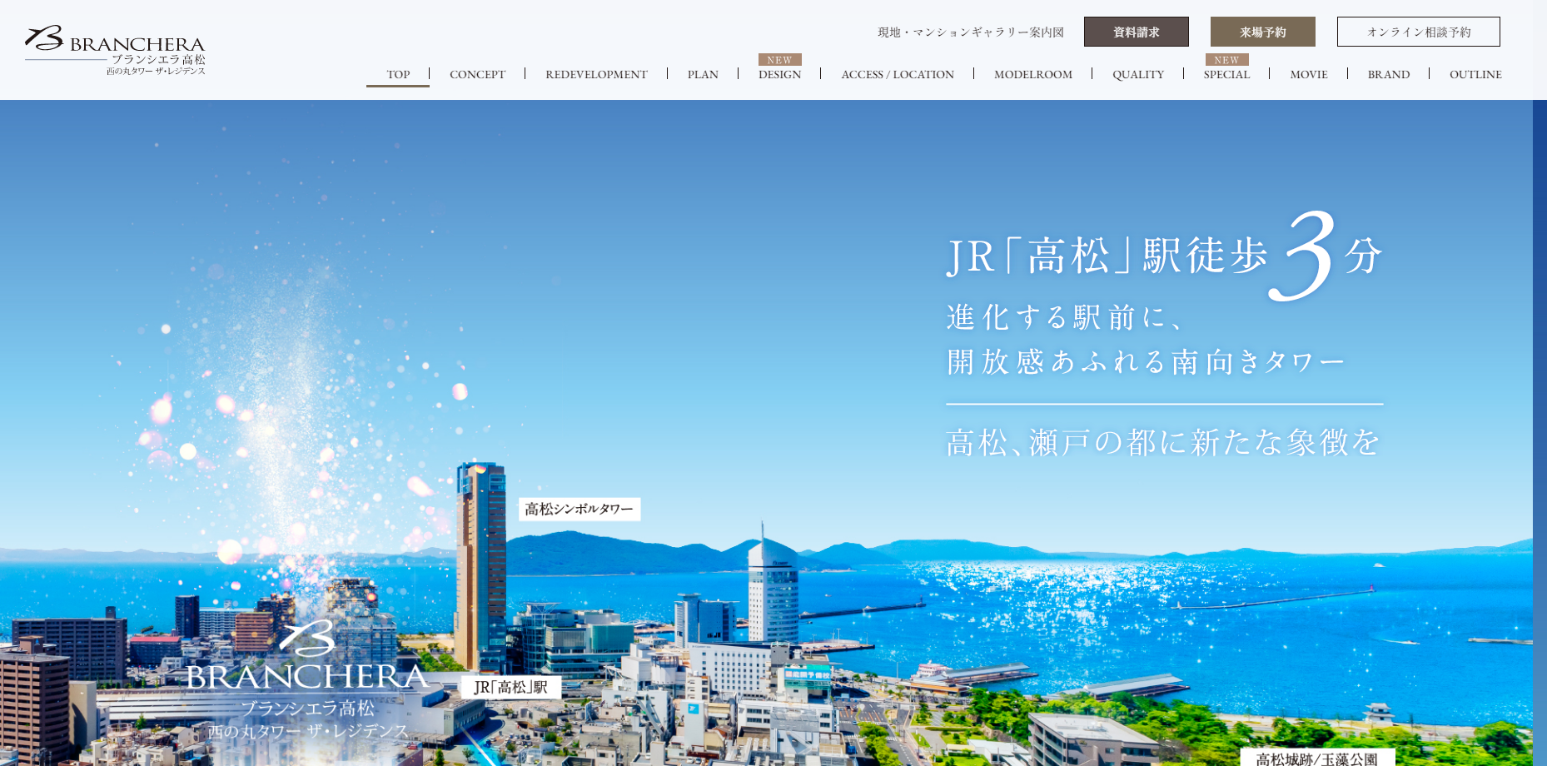
Task: Go to the MOVIE page
Action: [1309, 74]
